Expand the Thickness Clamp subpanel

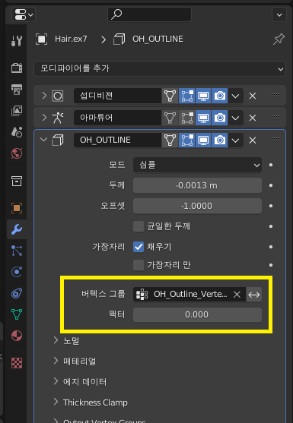(56, 402)
